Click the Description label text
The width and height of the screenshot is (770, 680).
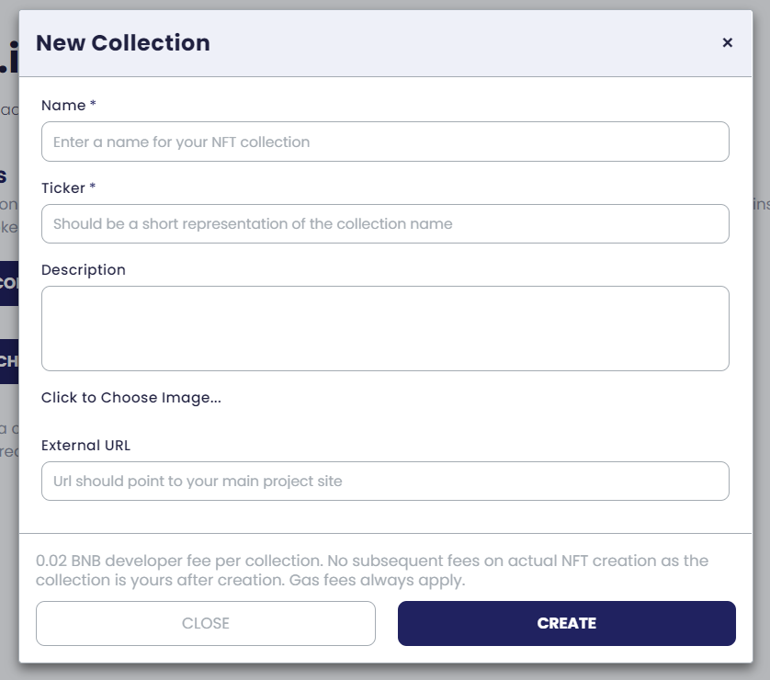click(x=84, y=270)
